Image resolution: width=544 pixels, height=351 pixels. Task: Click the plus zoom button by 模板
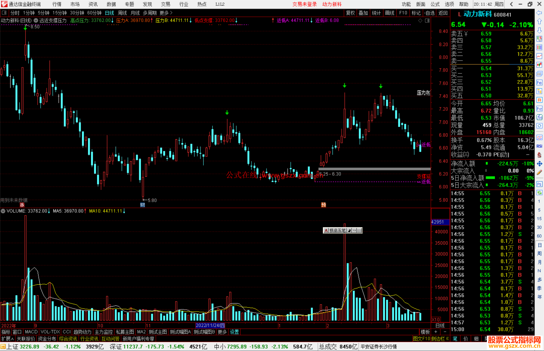436,332
